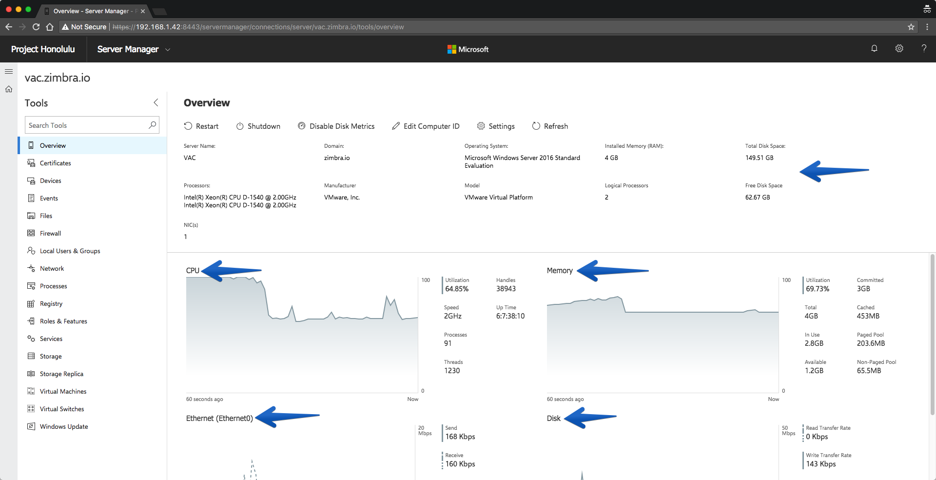Image resolution: width=936 pixels, height=480 pixels.
Task: Open the Virtual Machines icon
Action: [31, 391]
